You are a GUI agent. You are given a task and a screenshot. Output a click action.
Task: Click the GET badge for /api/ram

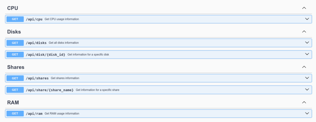(15, 114)
